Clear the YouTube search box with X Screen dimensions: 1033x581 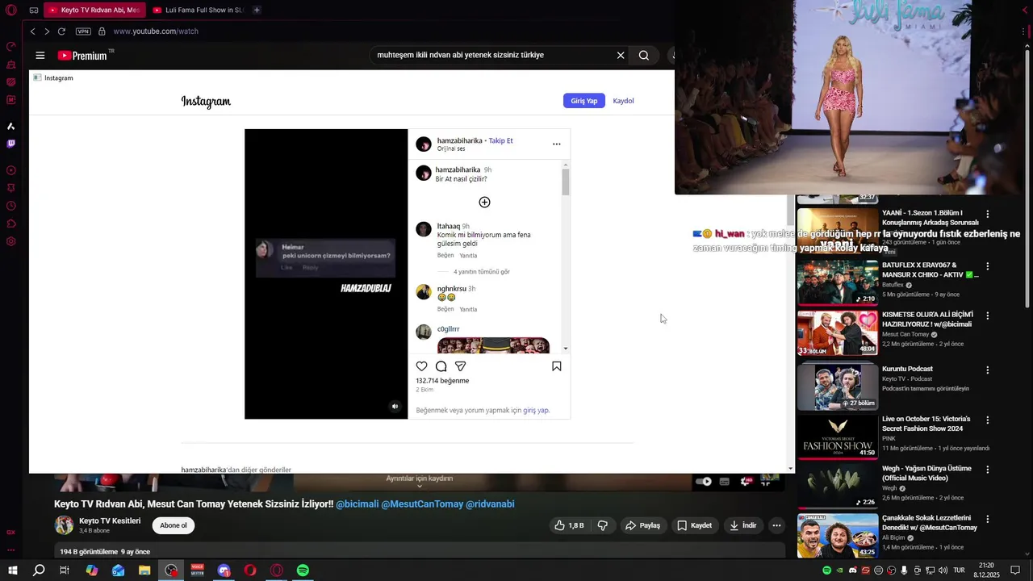621,56
